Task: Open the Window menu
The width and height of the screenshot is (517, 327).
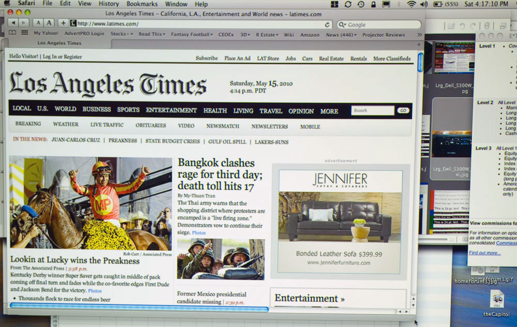Action: coord(176,4)
